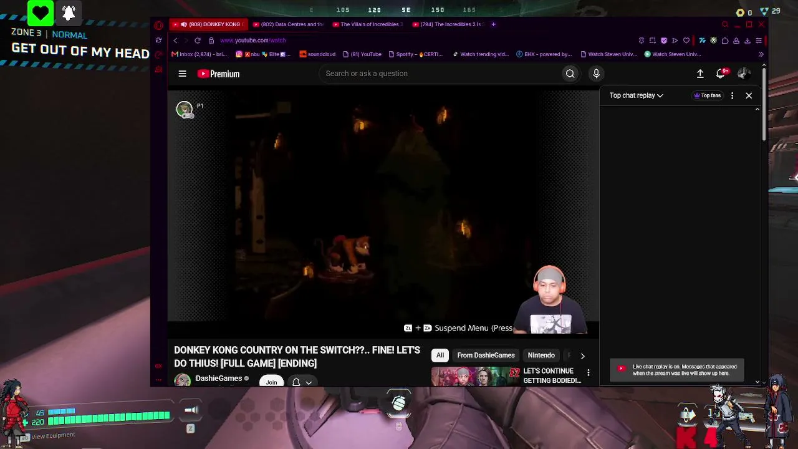The height and width of the screenshot is (449, 798).
Task: Click the pinboard pin icon in address bar
Action: coord(641,41)
